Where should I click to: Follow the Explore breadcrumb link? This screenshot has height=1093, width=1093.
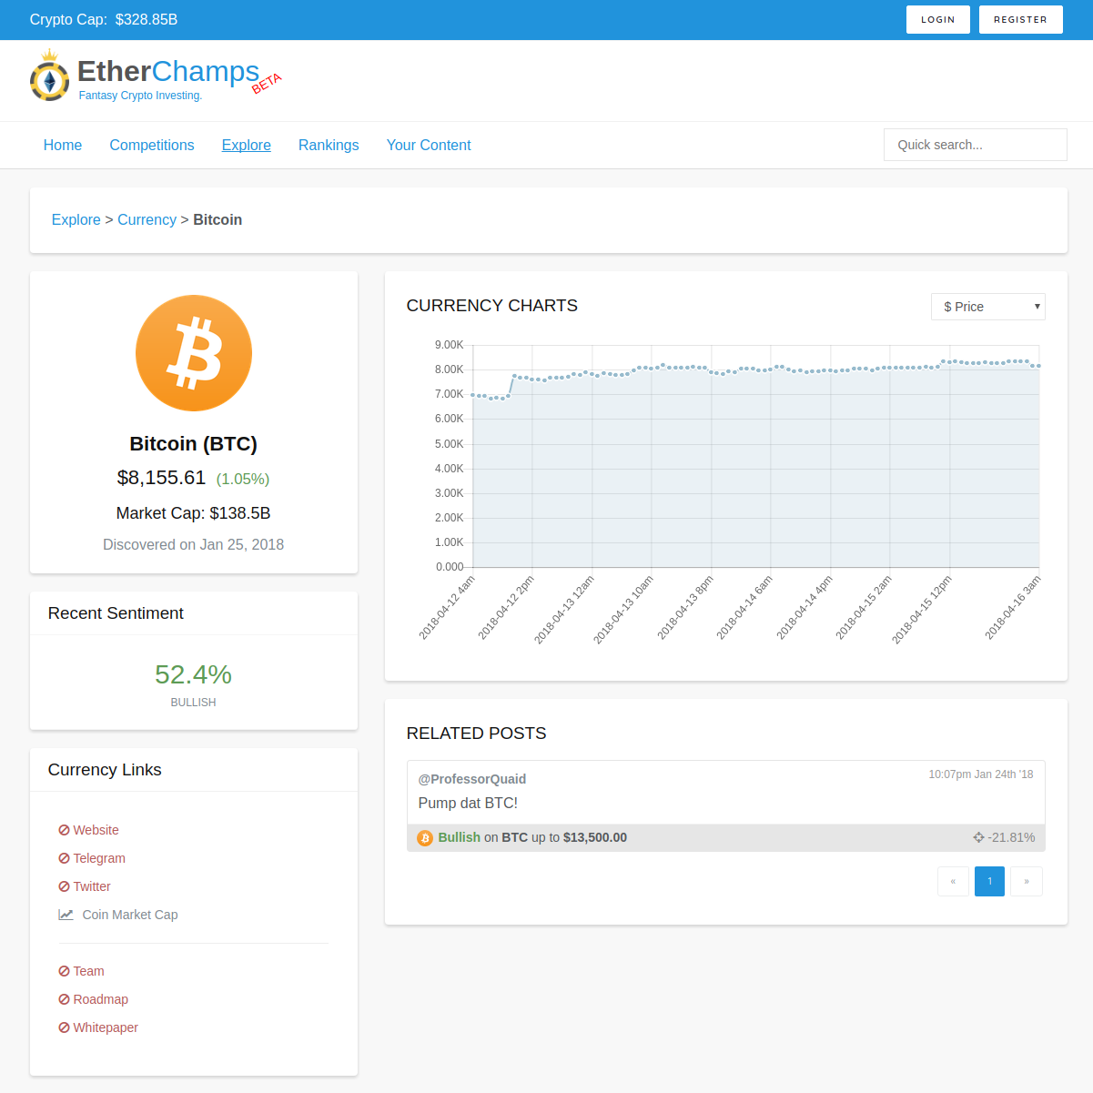pyautogui.click(x=76, y=219)
